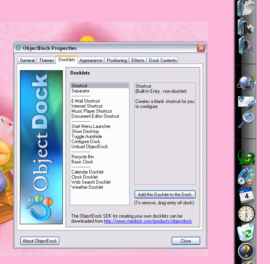Select Calendar Docklet list entry
270x264 pixels.
click(99, 172)
